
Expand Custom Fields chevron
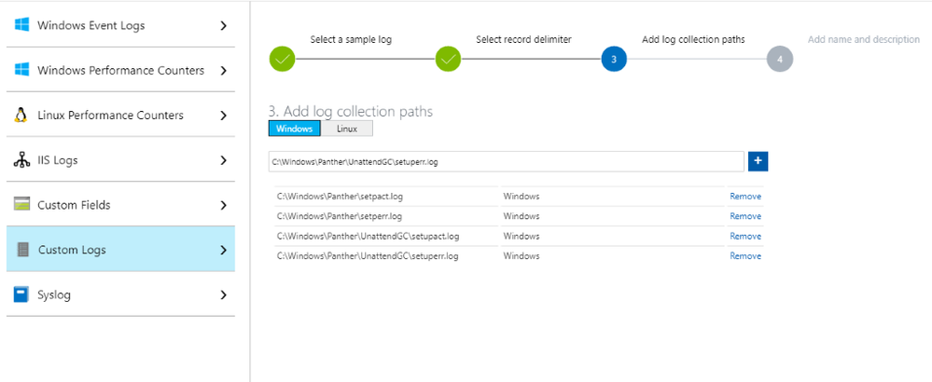point(224,205)
